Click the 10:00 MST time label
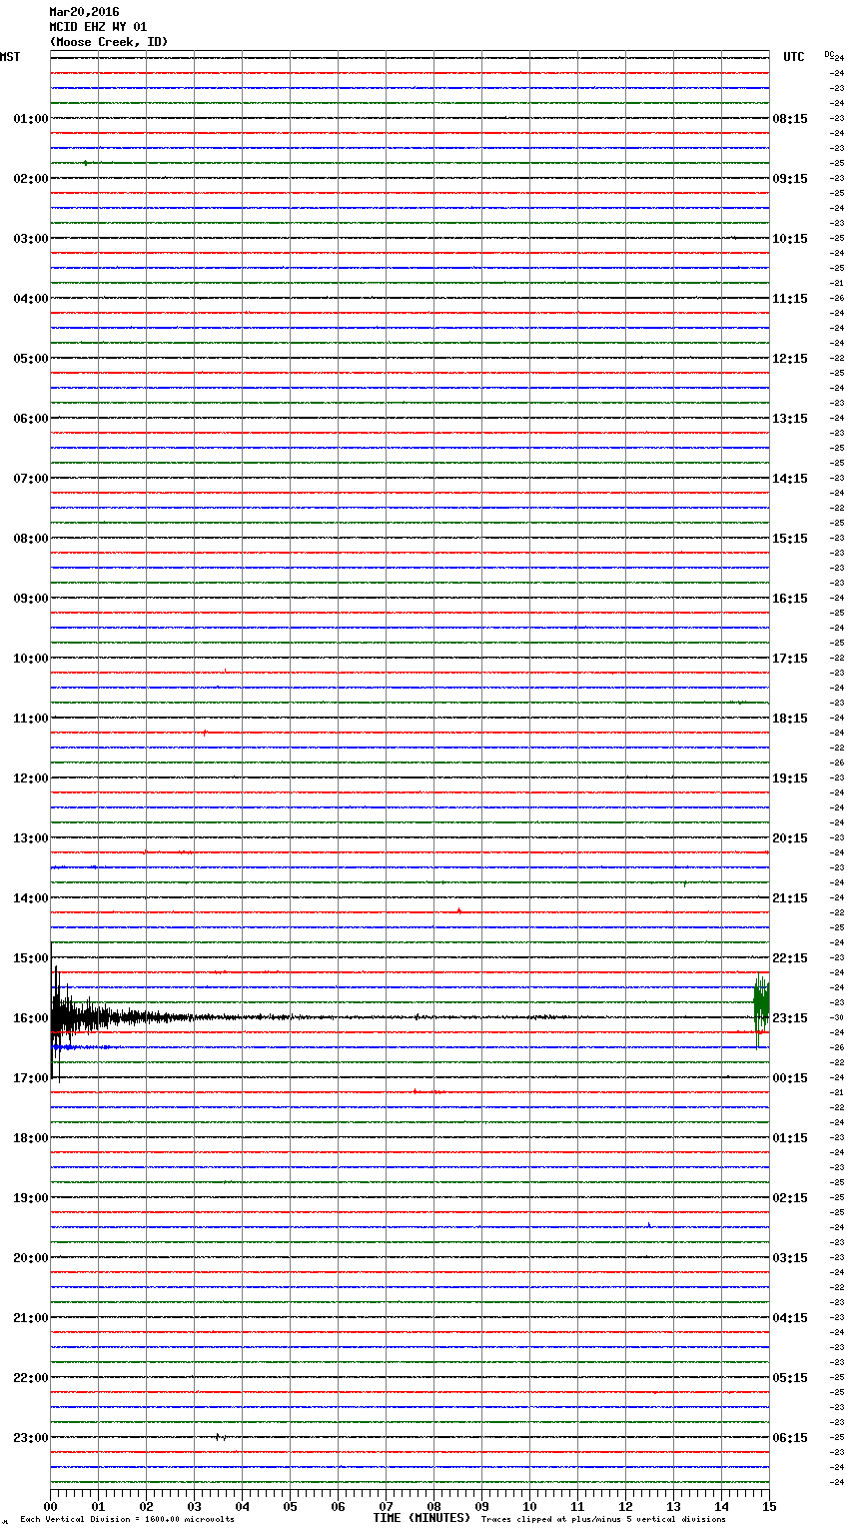The width and height of the screenshot is (849, 1533). click(x=31, y=659)
